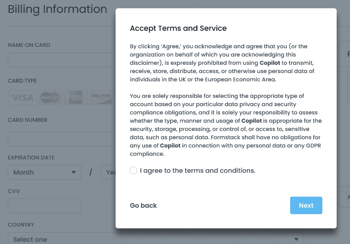This screenshot has height=244, width=350.
Task: Pick the American Express card icon
Action: click(x=76, y=97)
